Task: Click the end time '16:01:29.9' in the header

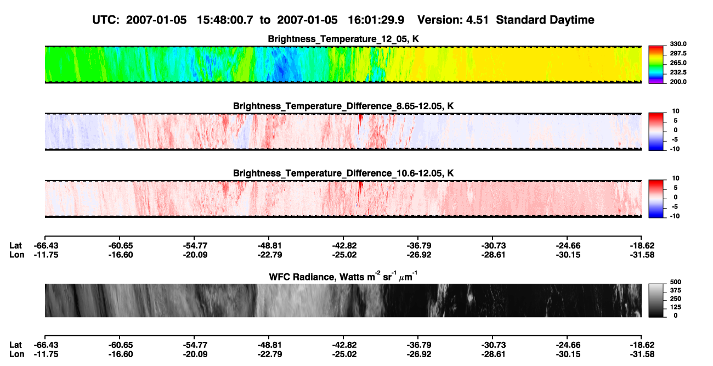Action: click(x=376, y=20)
